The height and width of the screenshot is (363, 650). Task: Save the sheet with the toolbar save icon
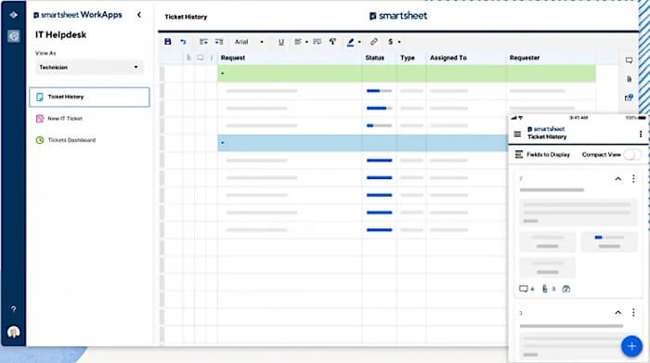point(168,42)
